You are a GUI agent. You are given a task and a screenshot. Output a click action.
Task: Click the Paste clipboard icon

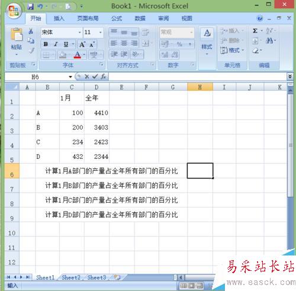(17, 34)
